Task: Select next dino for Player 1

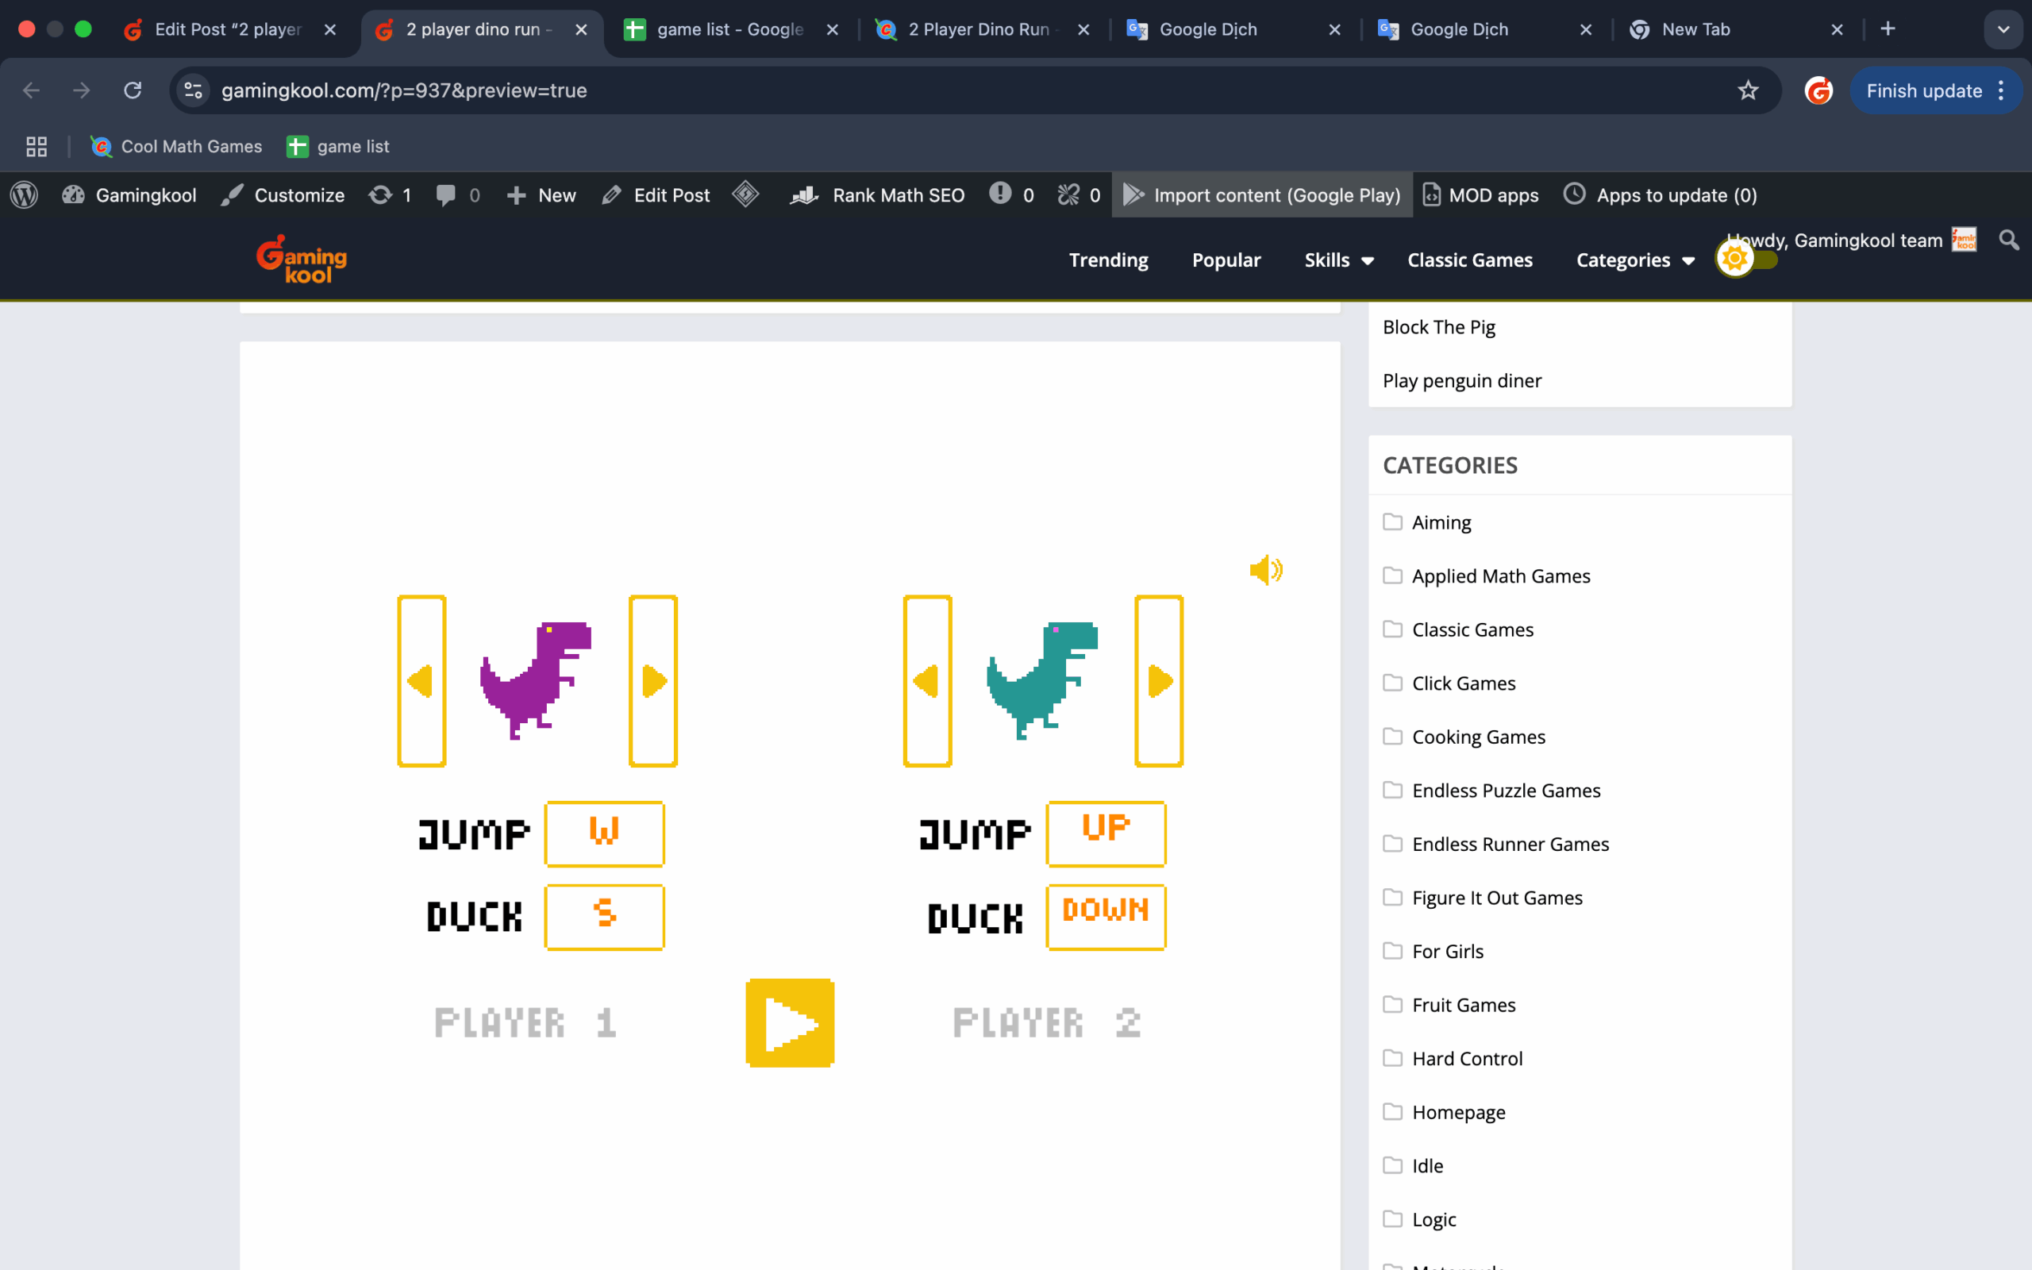Action: pyautogui.click(x=653, y=680)
